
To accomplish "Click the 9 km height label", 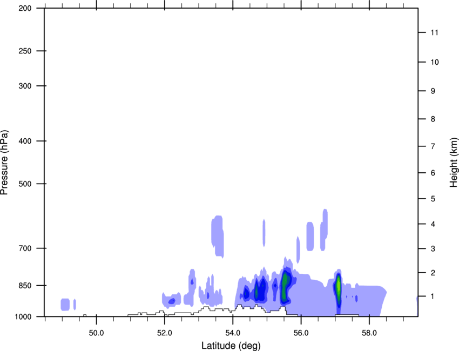I will (x=433, y=91).
